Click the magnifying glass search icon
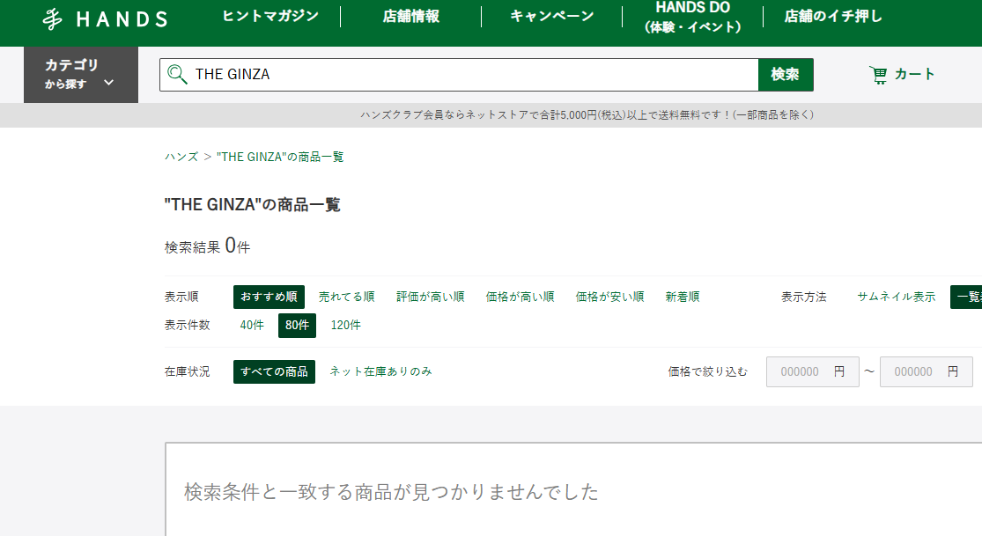This screenshot has height=536, width=982. coord(177,75)
